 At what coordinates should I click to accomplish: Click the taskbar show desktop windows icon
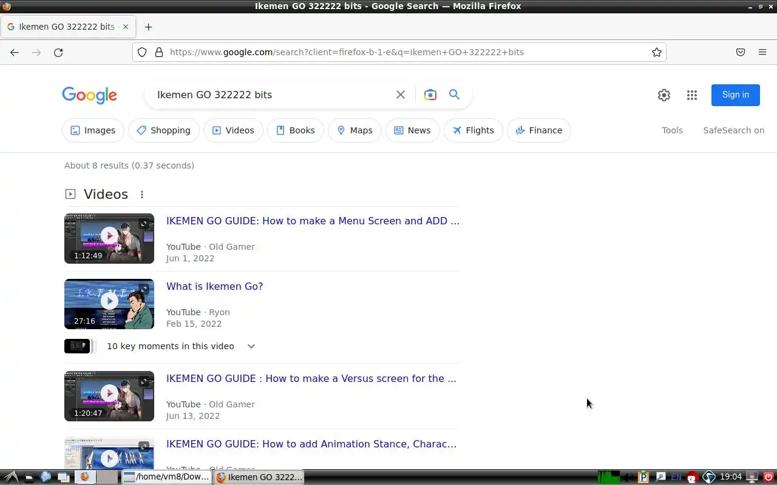(63, 477)
